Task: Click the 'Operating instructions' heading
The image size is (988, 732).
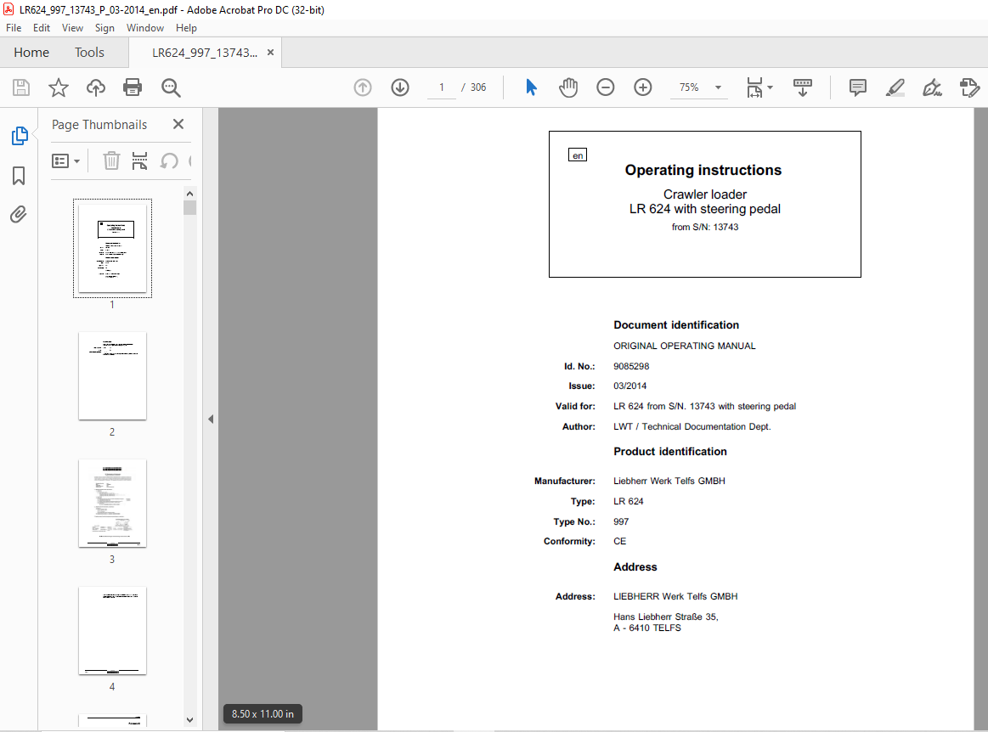Action: tap(703, 170)
